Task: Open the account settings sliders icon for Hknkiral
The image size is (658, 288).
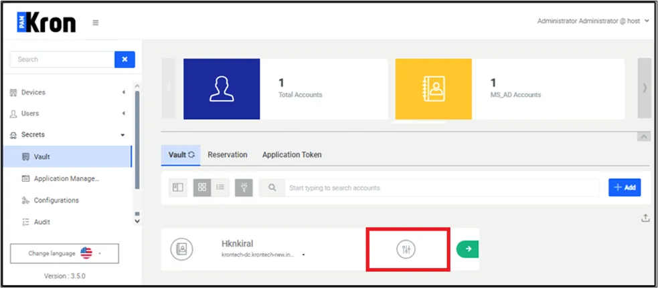Action: (x=406, y=249)
